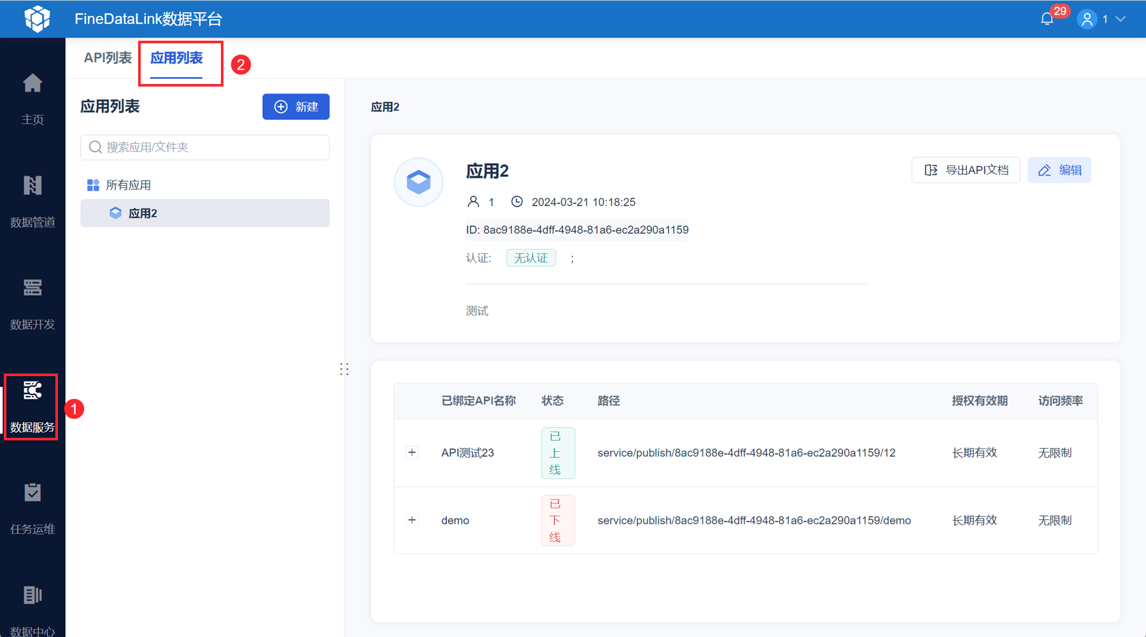This screenshot has height=637, width=1146.
Task: Click the creator user icon
Action: click(x=473, y=202)
